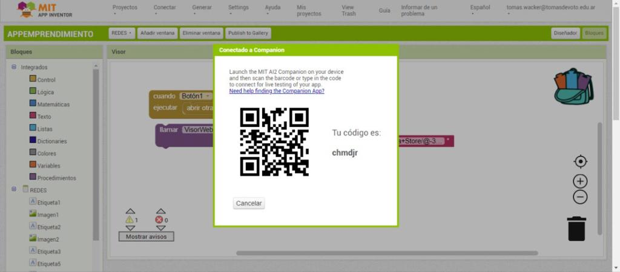This screenshot has height=272, width=620.
Task: Click the Procedimientos tree item label
Action: click(56, 178)
